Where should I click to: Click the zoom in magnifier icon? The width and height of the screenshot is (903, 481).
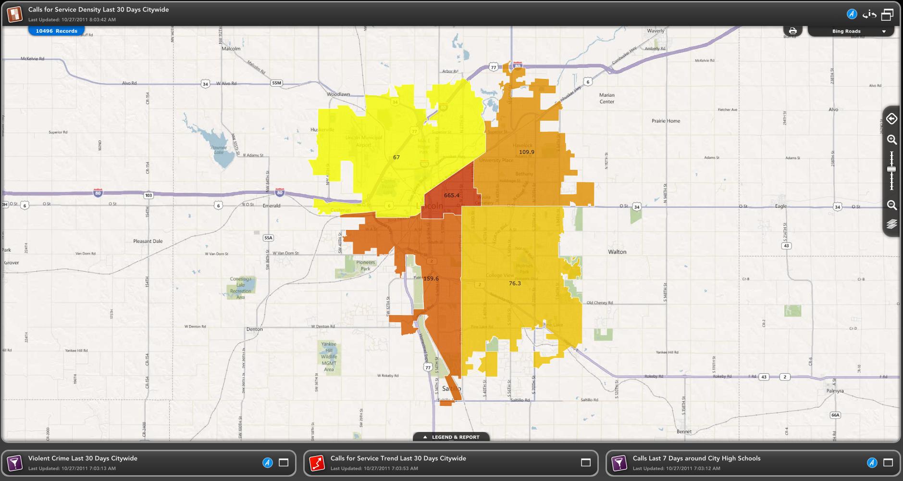coord(892,140)
